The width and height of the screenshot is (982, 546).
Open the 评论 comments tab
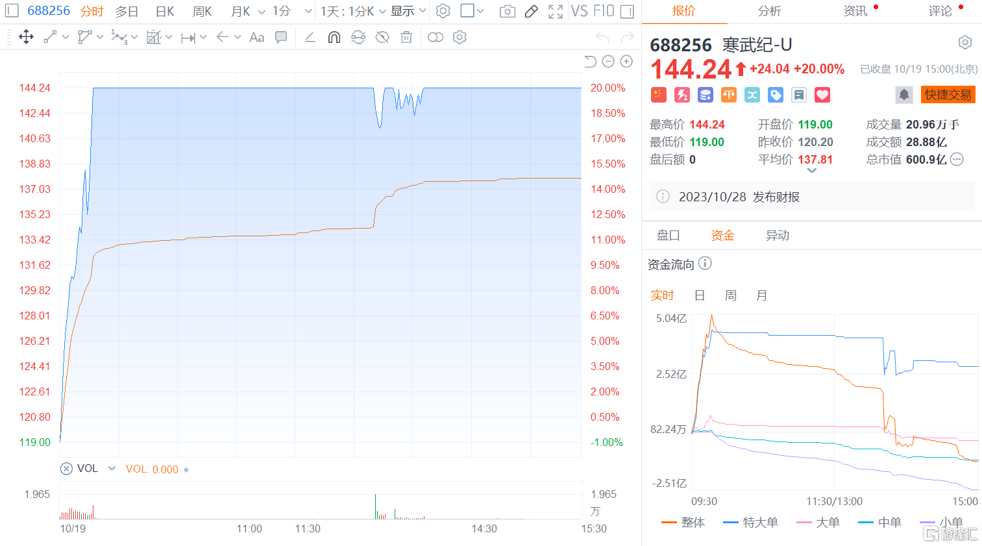940,11
